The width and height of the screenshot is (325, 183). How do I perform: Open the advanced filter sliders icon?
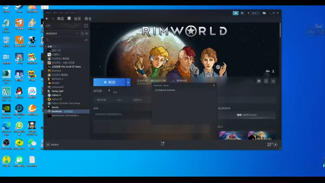[x=86, y=40]
